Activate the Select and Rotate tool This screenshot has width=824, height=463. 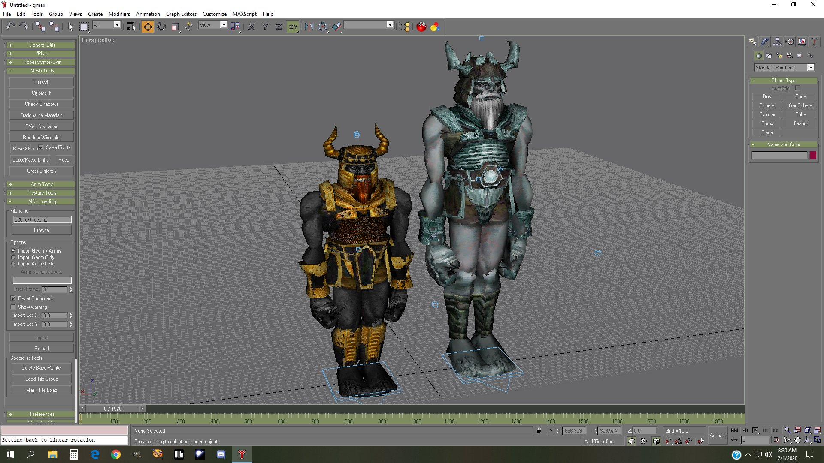[161, 27]
